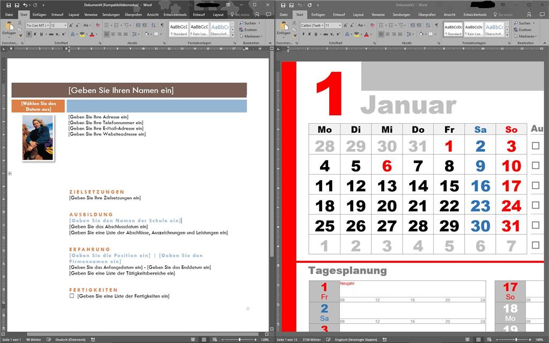Clear all formatting in Dokument4 ribbon
The width and height of the screenshot is (549, 343).
click(x=98, y=26)
